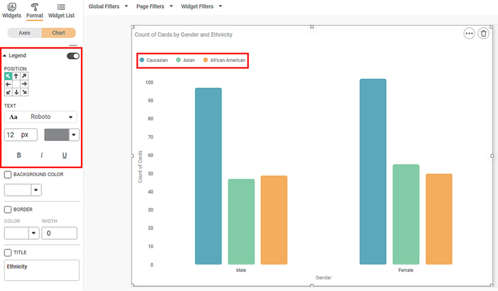Toggle the Legend switch off
The height and width of the screenshot is (291, 498).
(73, 56)
